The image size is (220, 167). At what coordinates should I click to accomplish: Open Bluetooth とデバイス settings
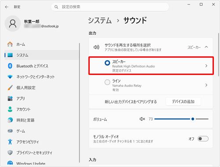pos(42,66)
